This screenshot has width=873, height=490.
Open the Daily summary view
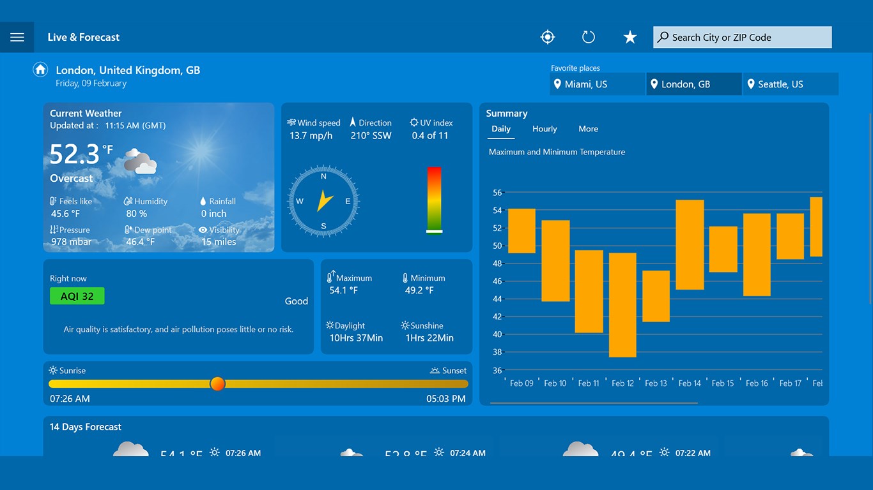pos(500,129)
